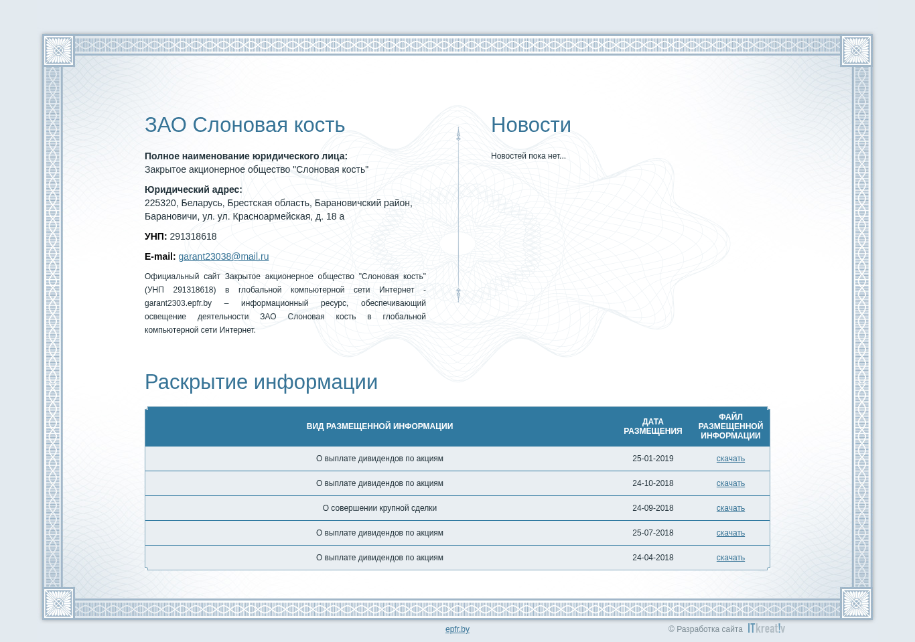Download the 25-07-2018 dividend file

730,533
